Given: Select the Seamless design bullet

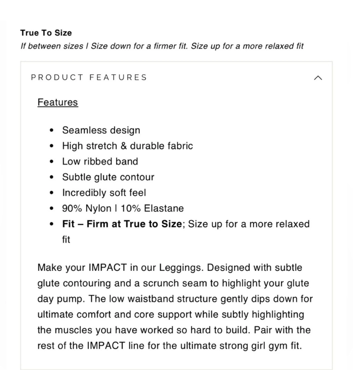Looking at the screenshot, I should (x=101, y=130).
